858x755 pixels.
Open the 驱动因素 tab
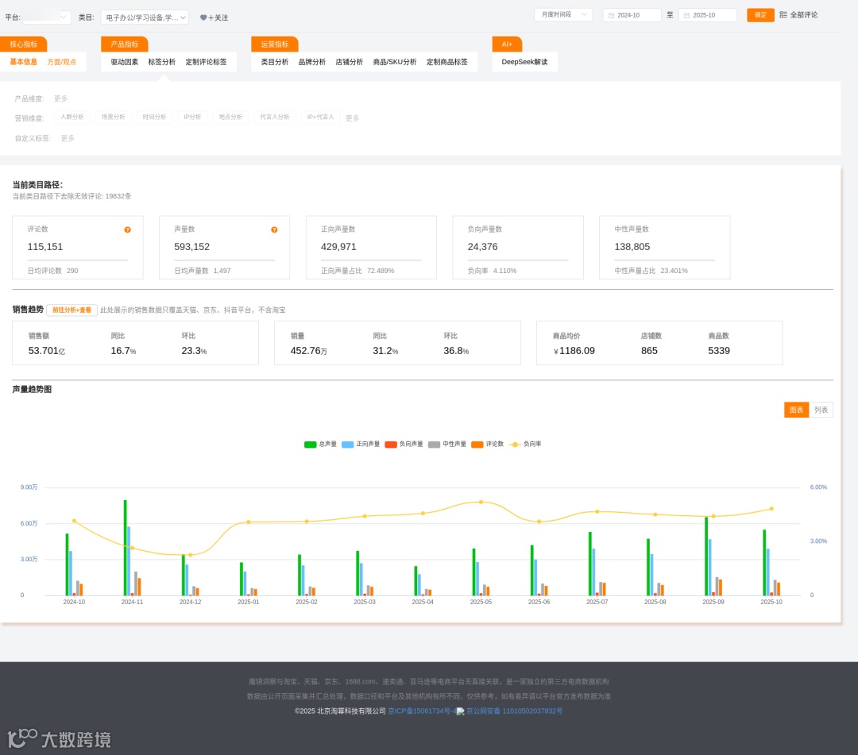[x=125, y=62]
